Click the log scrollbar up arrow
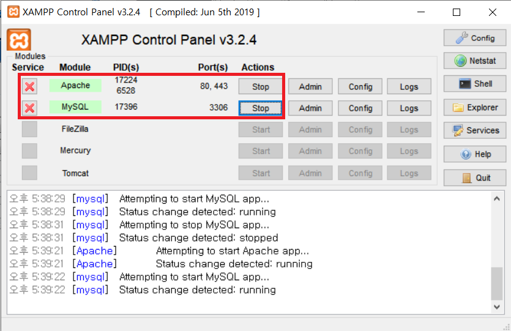This screenshot has width=511, height=331. [497, 198]
